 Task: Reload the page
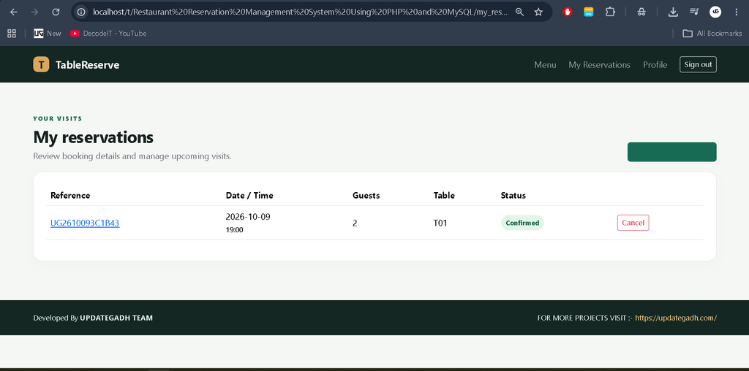[56, 12]
